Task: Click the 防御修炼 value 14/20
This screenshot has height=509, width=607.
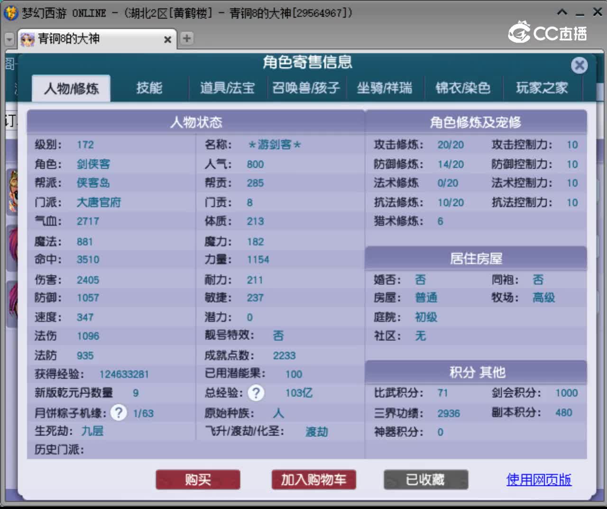Action: (451, 164)
